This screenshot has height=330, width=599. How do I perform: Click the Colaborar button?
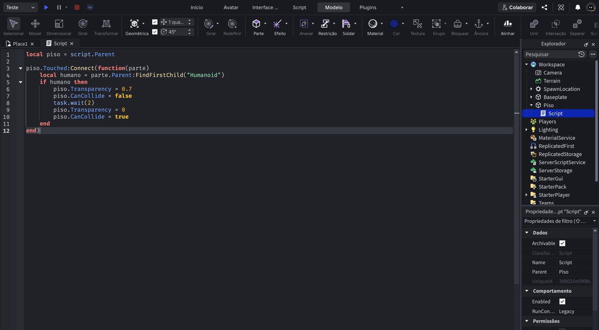pos(517,7)
